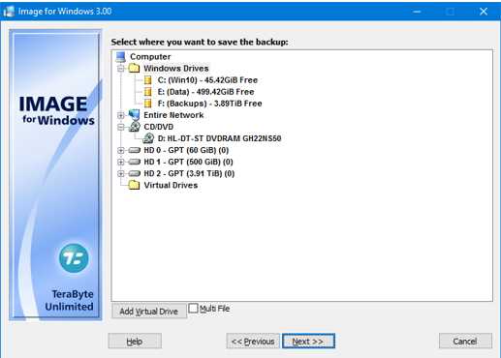Click the Image for Windows title bar icon

(x=9, y=12)
